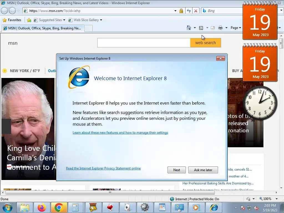This screenshot has height=213, width=284.
Task: Click the red Stop loading button
Action: (196, 11)
